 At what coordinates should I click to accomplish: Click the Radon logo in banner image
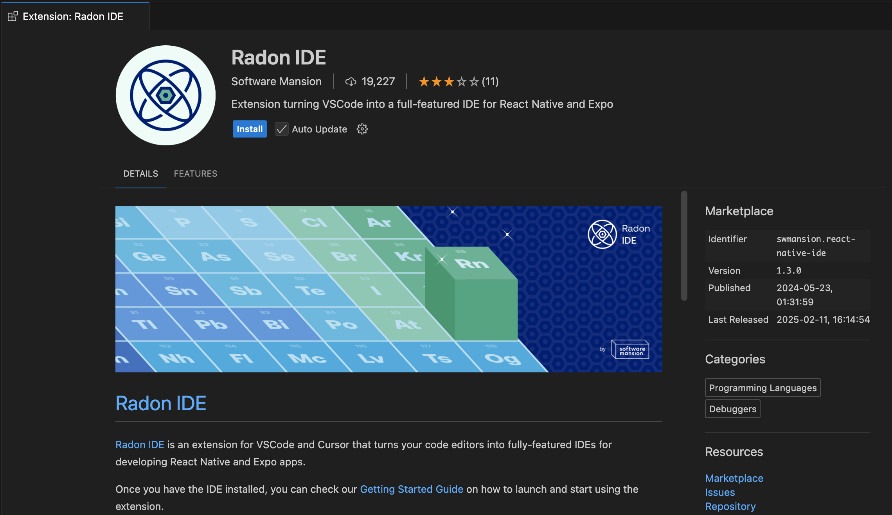602,234
